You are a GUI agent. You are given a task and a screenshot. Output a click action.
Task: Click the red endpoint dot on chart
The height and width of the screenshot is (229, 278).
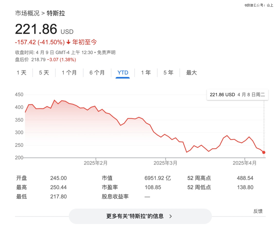coord(264,152)
